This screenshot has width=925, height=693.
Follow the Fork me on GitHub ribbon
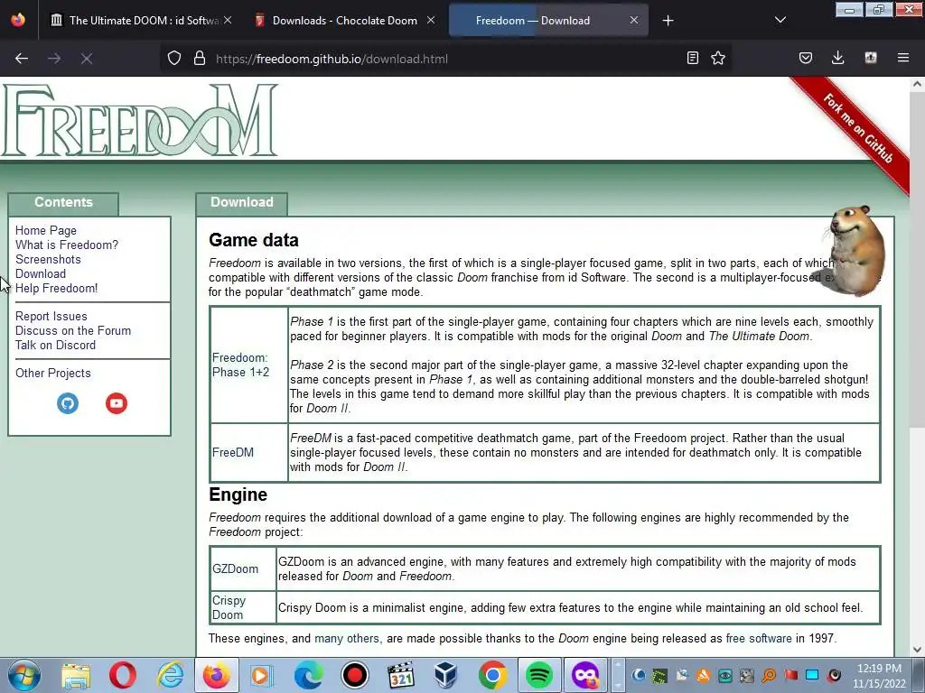[x=857, y=128]
